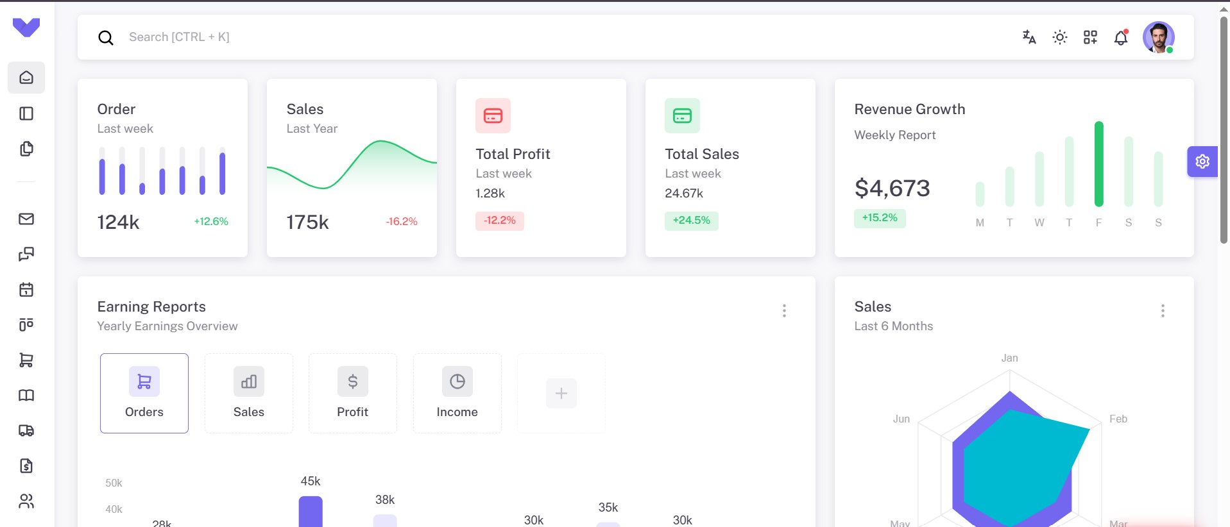Click the email icon in sidebar
Screen dimensions: 1230x527
pyautogui.click(x=26, y=219)
